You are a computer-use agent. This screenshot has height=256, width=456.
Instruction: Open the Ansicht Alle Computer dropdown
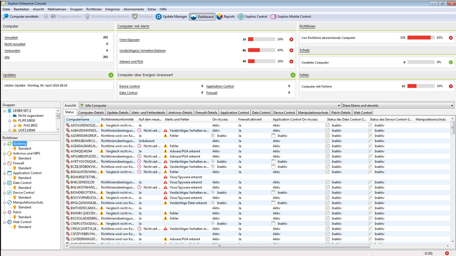[339, 106]
